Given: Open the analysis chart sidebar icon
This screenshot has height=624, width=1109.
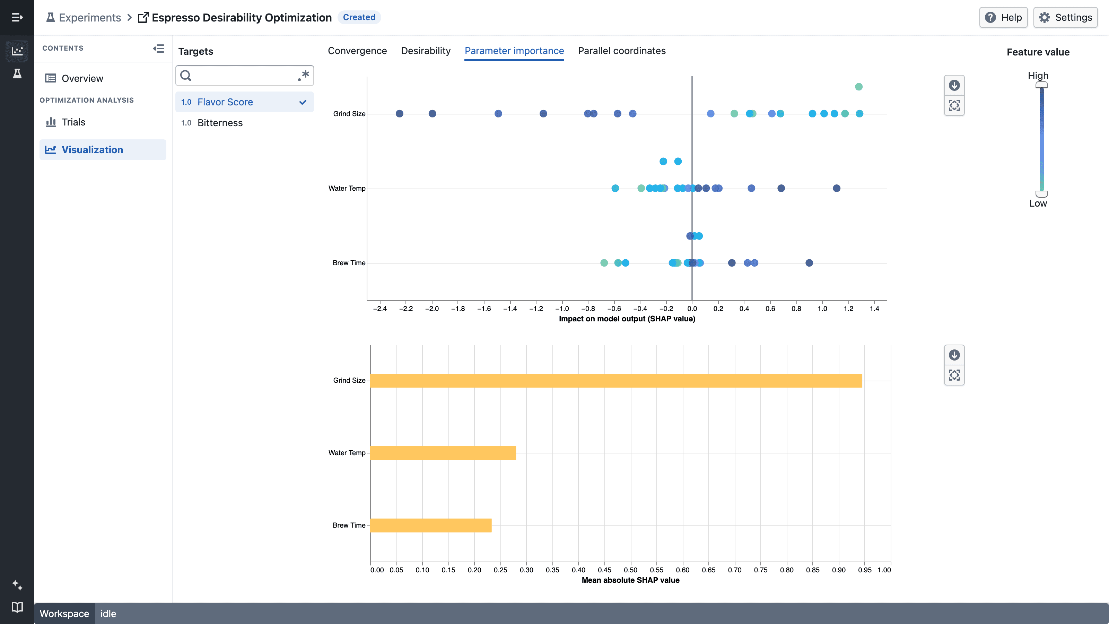Looking at the screenshot, I should (x=17, y=51).
